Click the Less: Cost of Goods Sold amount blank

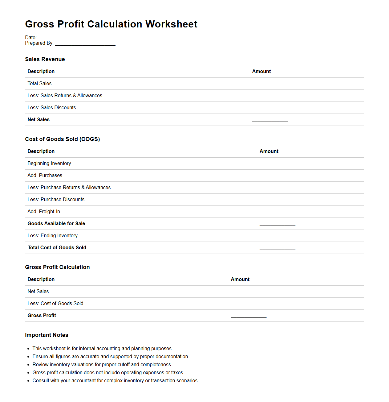click(249, 304)
